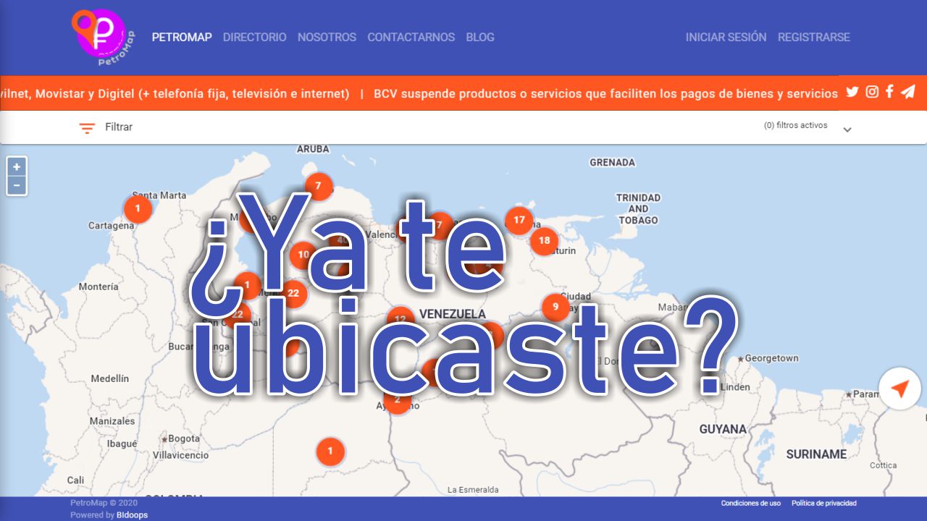Viewport: 927px width, 521px height.
Task: Select map cluster marker 18
Action: 545,240
